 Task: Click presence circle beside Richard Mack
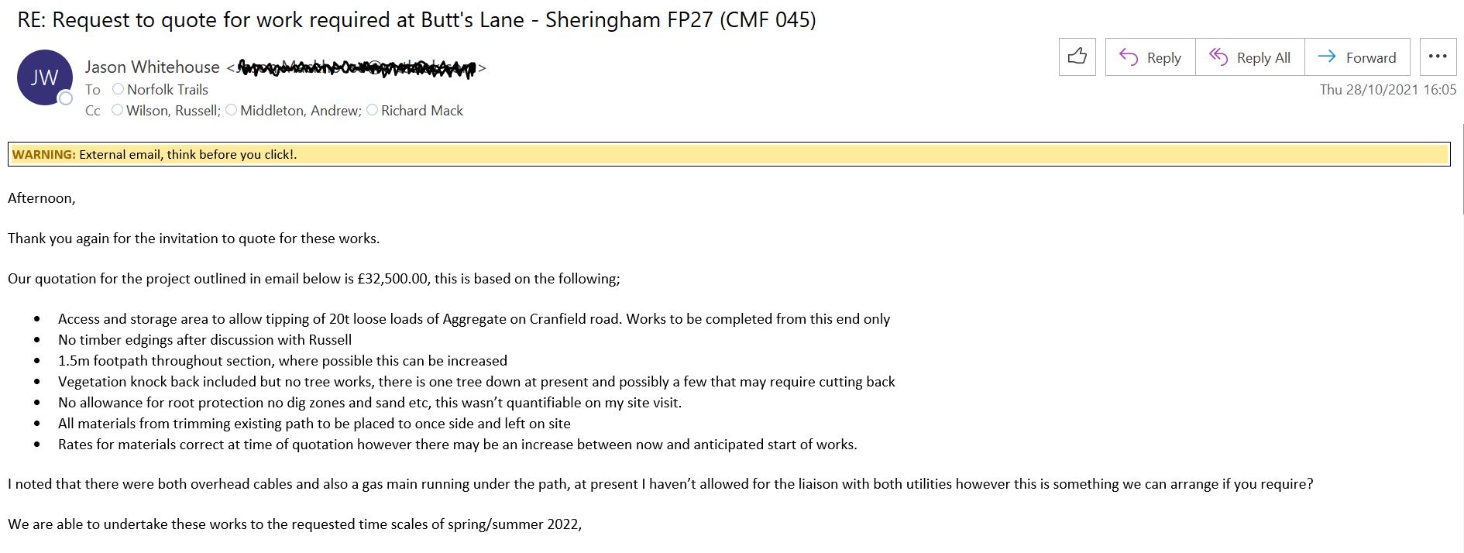click(x=373, y=110)
